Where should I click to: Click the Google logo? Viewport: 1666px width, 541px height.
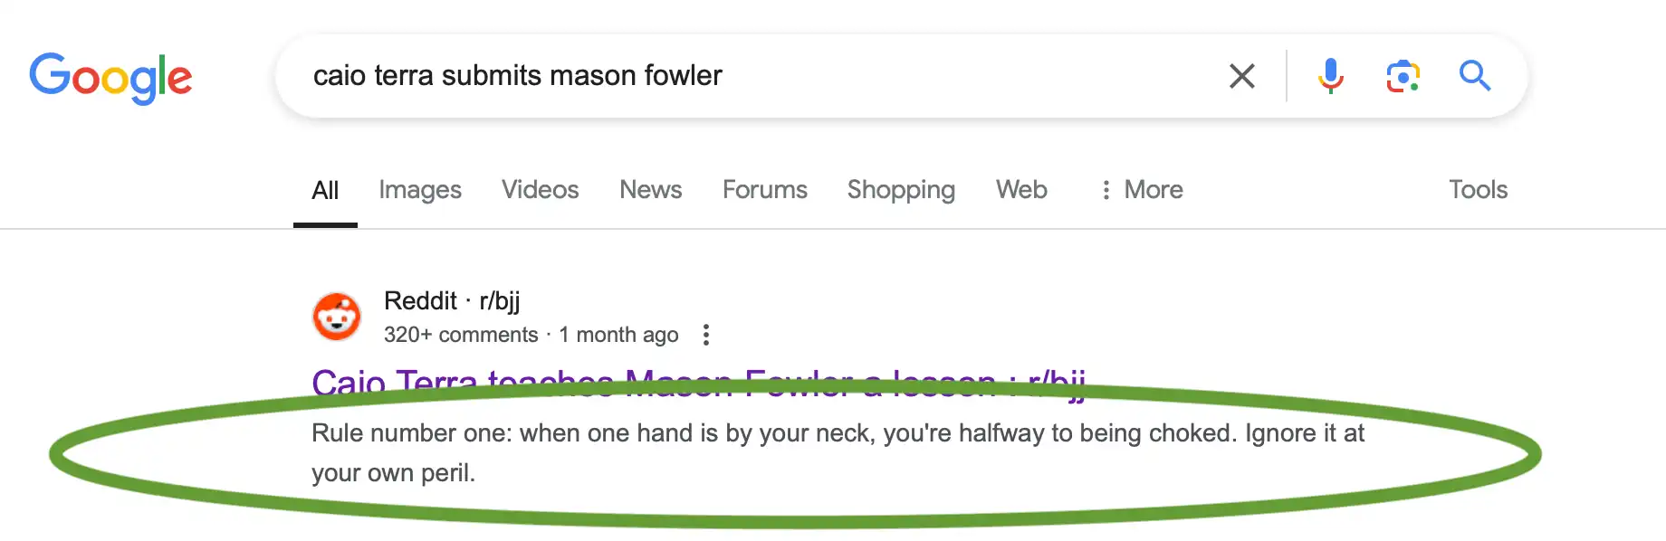coord(110,79)
